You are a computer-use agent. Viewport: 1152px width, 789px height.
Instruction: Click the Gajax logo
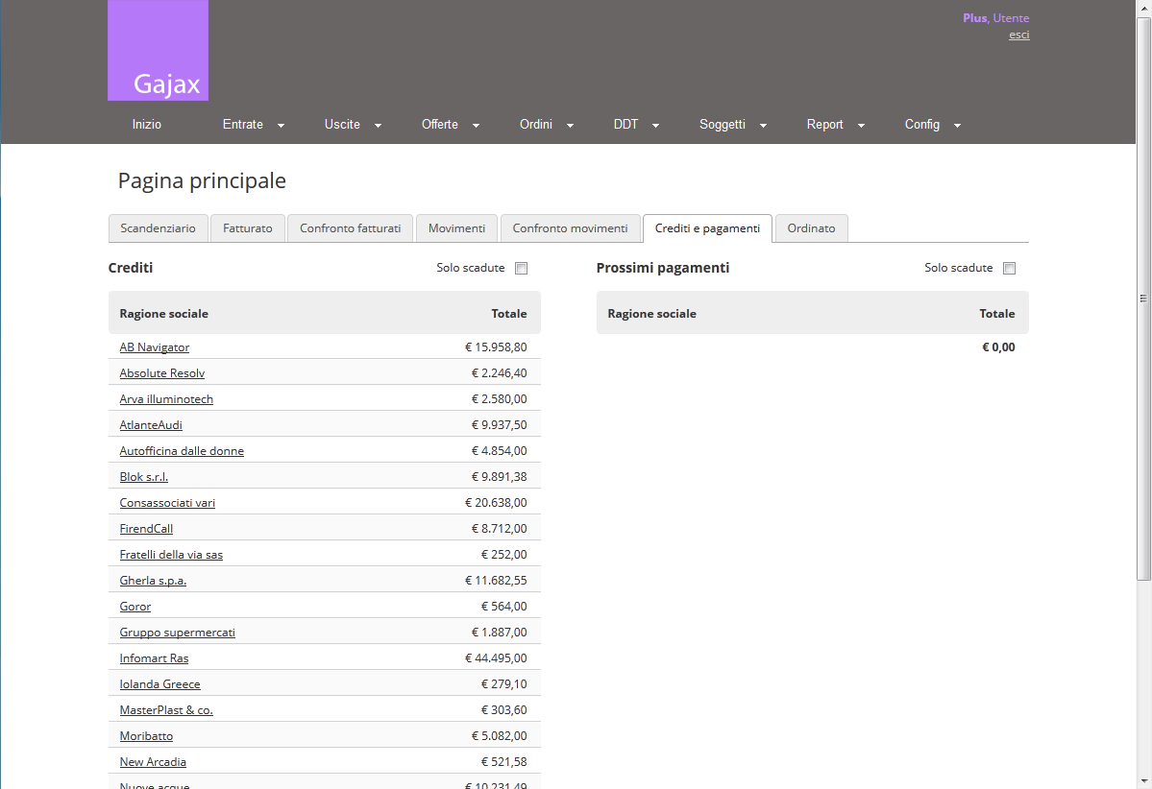158,50
